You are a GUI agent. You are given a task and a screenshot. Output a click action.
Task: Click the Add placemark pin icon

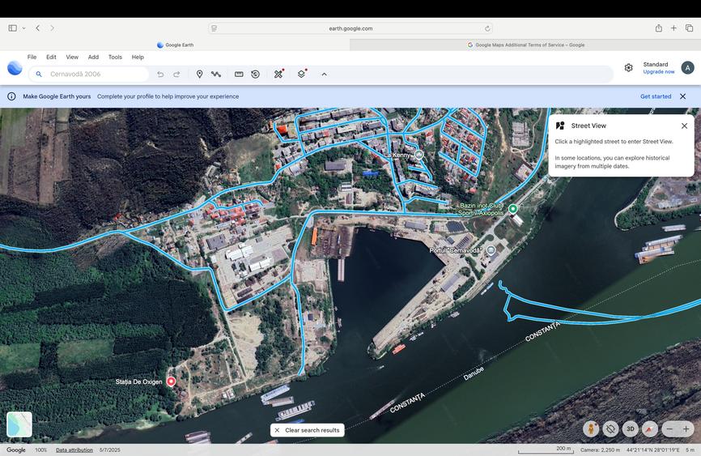tap(199, 74)
